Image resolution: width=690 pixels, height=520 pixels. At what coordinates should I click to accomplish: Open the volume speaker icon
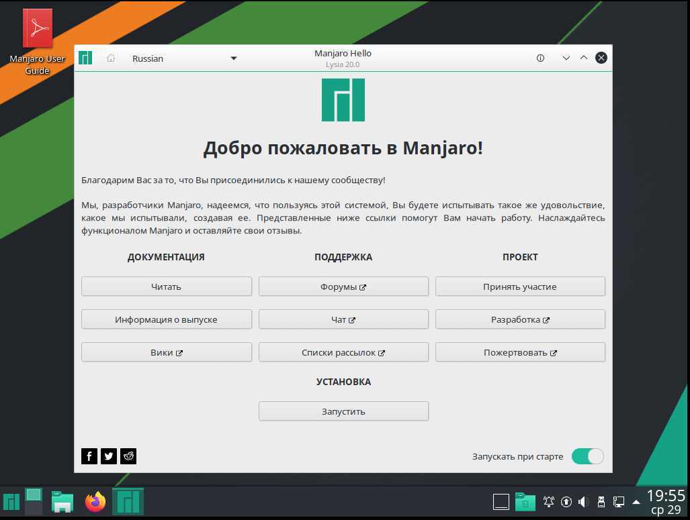(x=583, y=501)
